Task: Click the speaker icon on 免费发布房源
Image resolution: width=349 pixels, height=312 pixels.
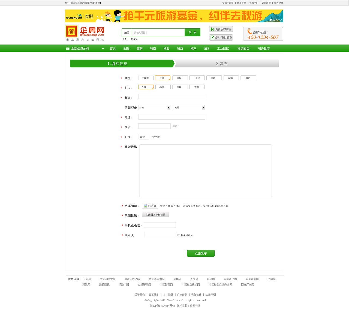Action: click(x=212, y=29)
